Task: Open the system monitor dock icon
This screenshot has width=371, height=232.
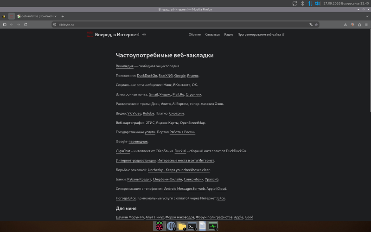Action: 213,226
